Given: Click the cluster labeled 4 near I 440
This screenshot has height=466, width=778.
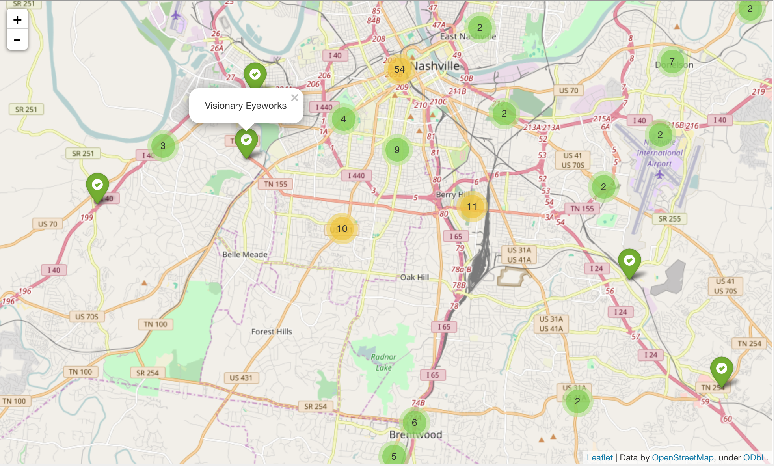Looking at the screenshot, I should 343,119.
